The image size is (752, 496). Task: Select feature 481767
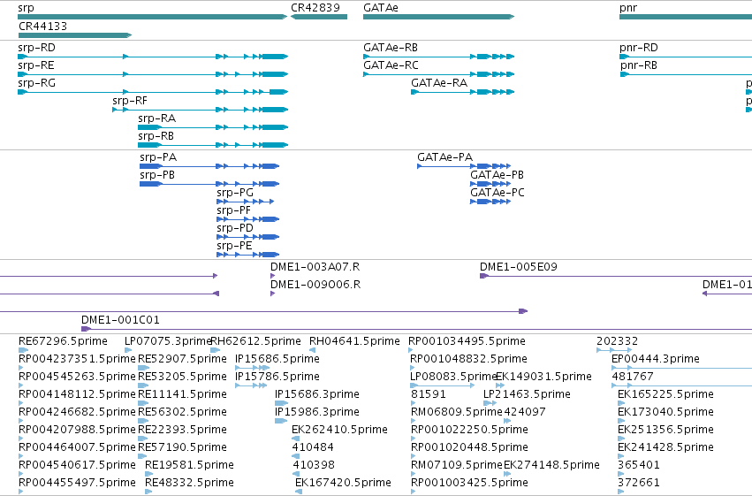pyautogui.click(x=682, y=385)
